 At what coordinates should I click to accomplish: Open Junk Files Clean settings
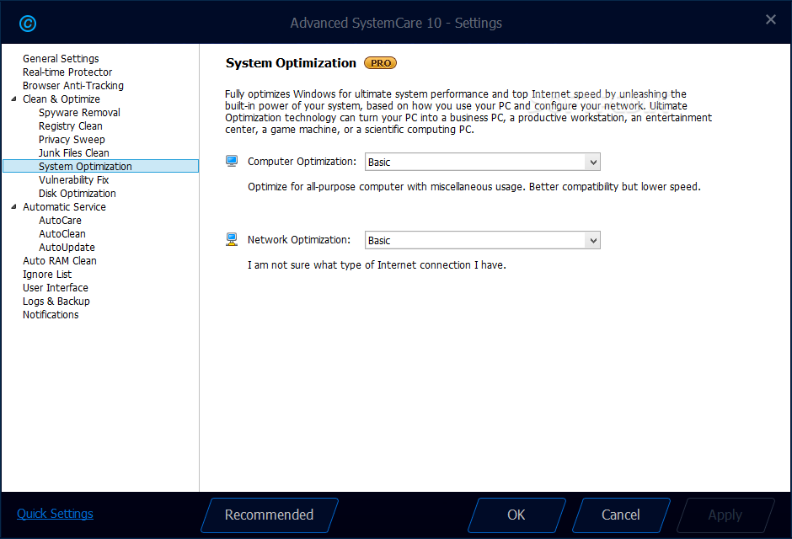click(x=74, y=153)
